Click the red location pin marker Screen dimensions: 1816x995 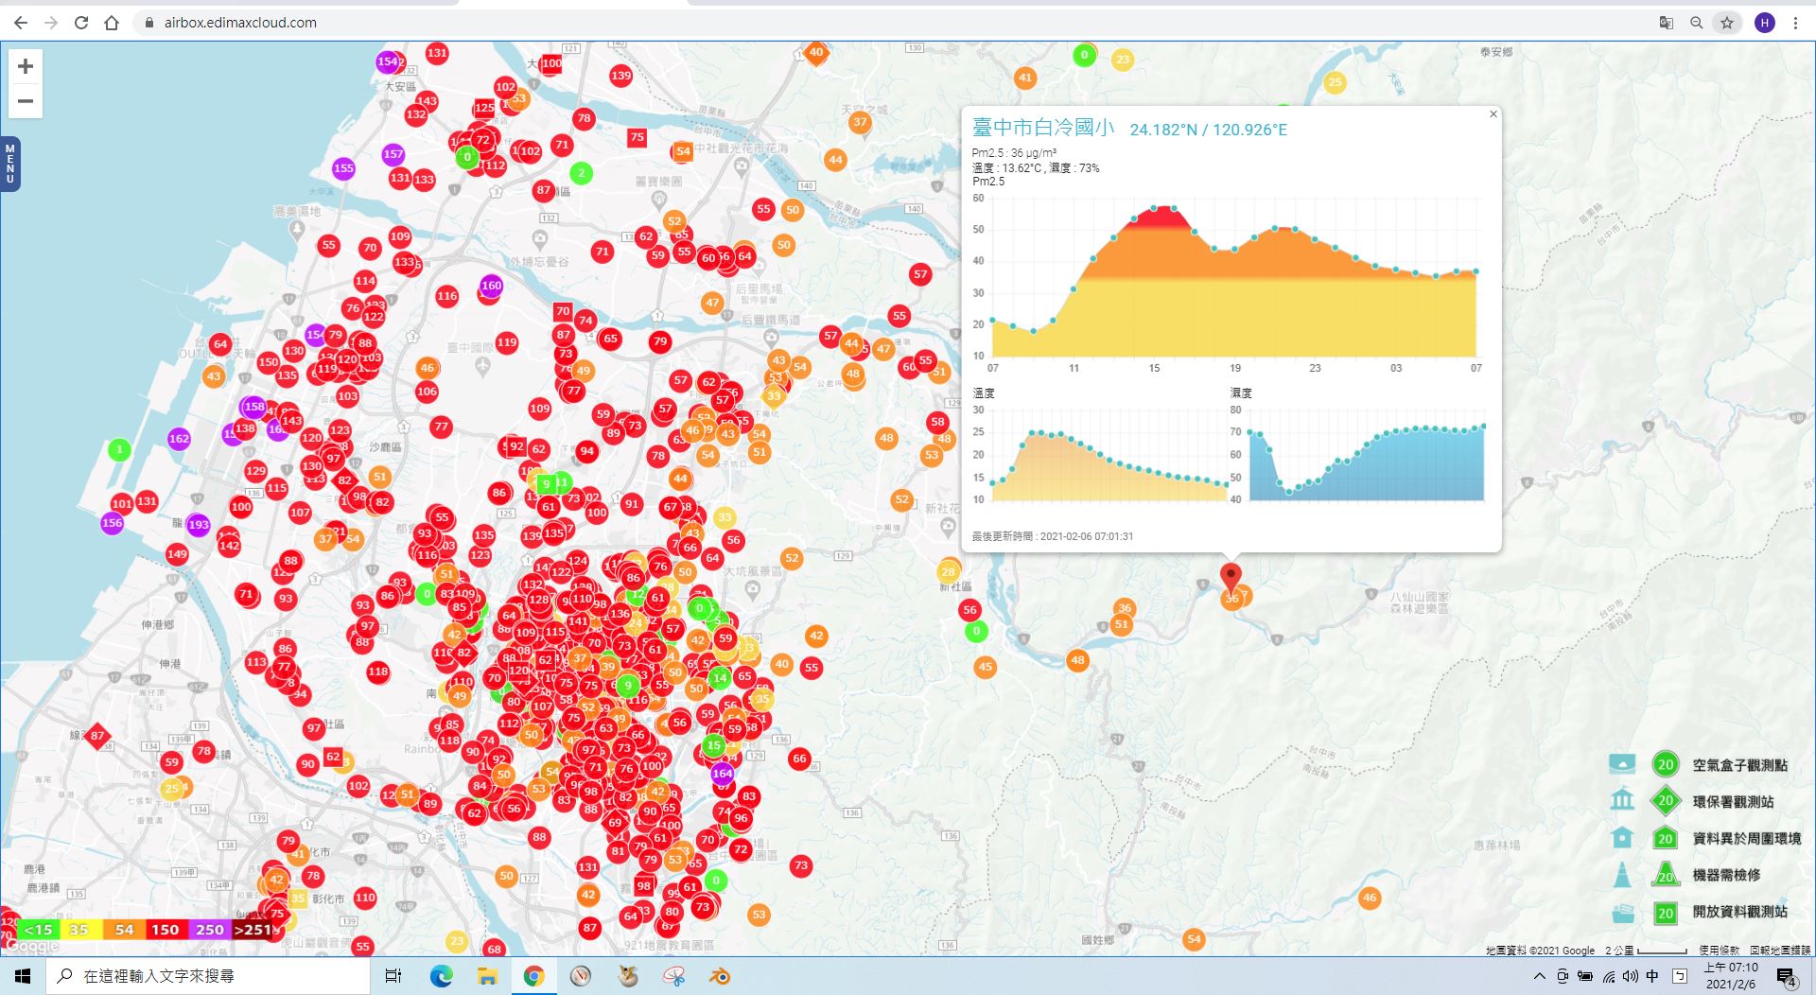[x=1231, y=578]
